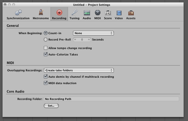Toggle Auto demix by channel checkbox
The image size is (188, 121).
(x=46, y=77)
